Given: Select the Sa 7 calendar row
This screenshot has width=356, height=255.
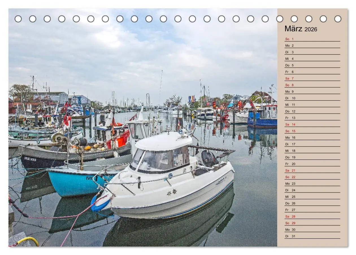Looking at the screenshot, I should pyautogui.click(x=312, y=78).
